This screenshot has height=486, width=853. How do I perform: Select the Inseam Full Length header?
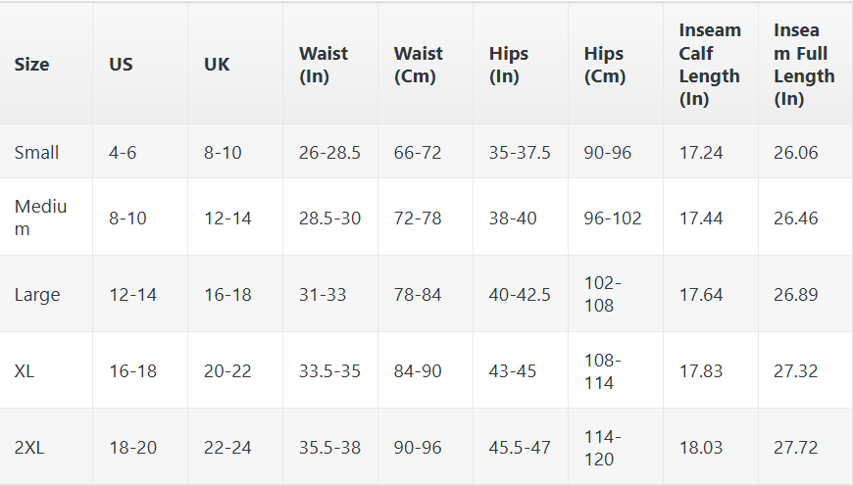[804, 65]
